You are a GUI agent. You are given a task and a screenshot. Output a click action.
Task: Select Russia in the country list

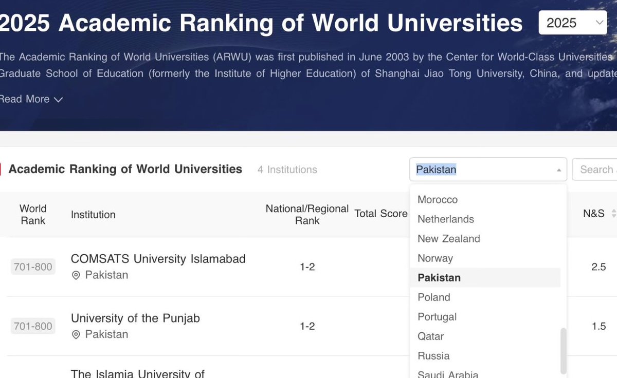pyautogui.click(x=433, y=355)
